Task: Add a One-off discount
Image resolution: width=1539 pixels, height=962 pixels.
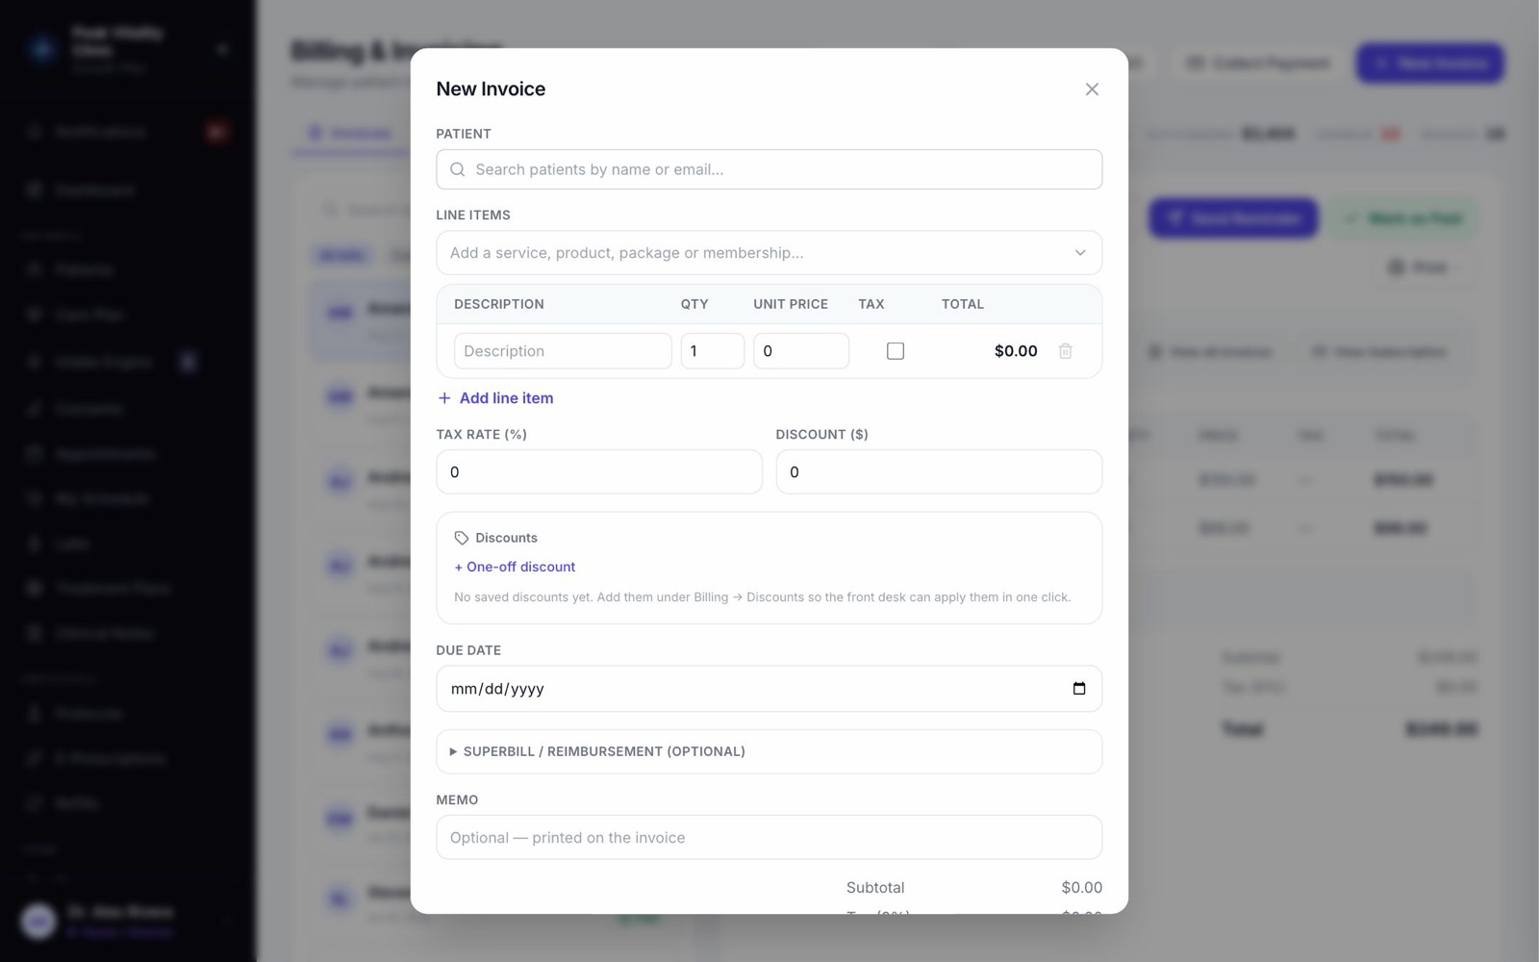Action: (x=515, y=567)
